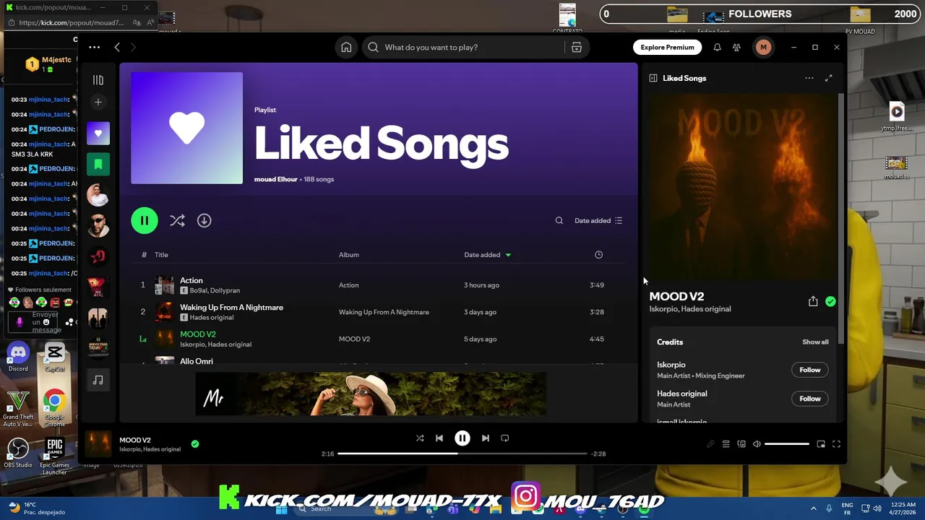Adjust the volume slider
Image resolution: width=925 pixels, height=520 pixels.
(787, 444)
